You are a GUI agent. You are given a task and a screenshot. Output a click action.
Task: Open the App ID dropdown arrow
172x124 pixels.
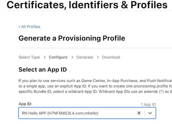pyautogui.click(x=150, y=113)
